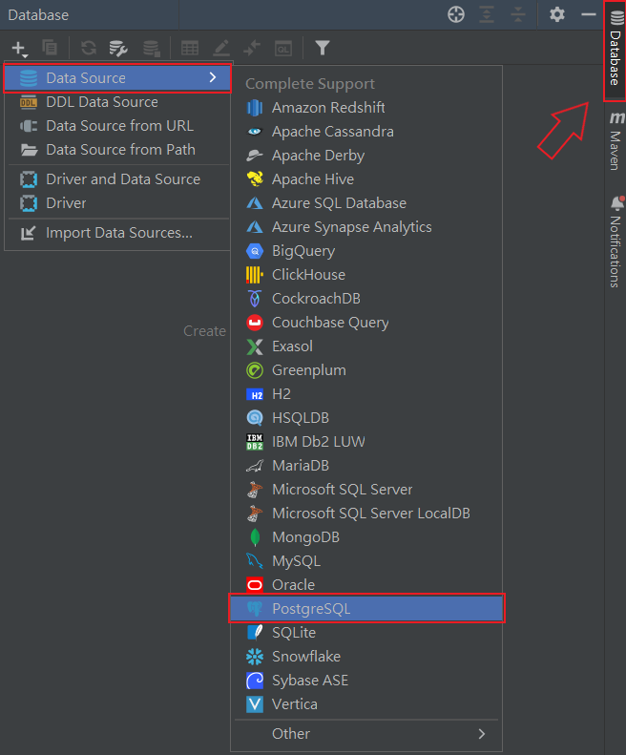Click the table view icon in toolbar
Viewport: 626px width, 755px height.
click(190, 48)
